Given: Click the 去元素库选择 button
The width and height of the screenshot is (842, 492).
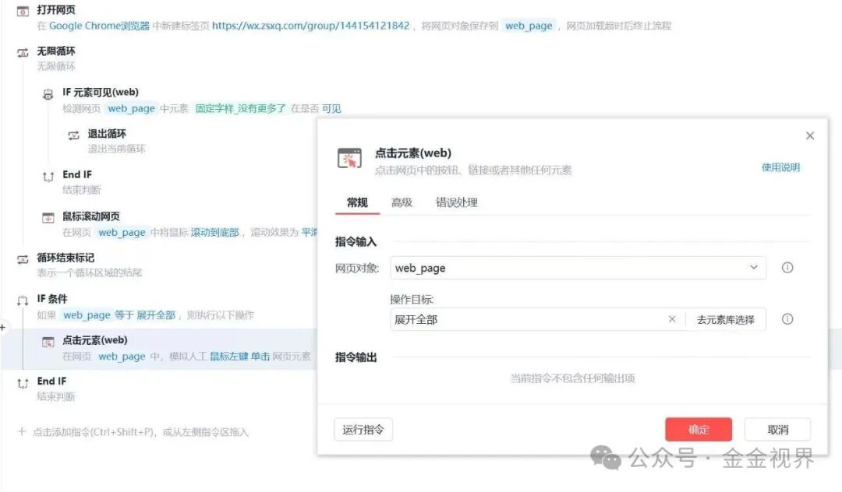Looking at the screenshot, I should tap(726, 319).
